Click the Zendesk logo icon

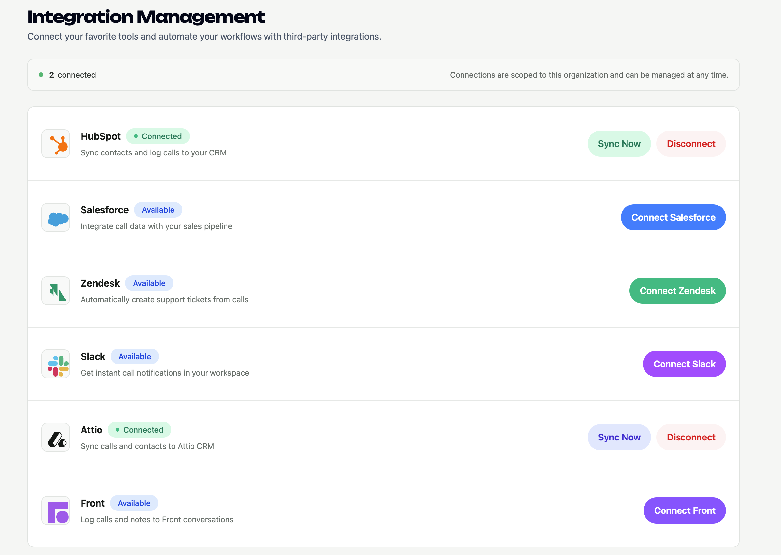[x=56, y=291]
